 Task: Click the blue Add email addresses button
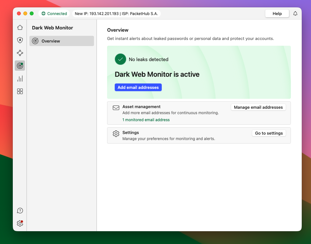138,87
